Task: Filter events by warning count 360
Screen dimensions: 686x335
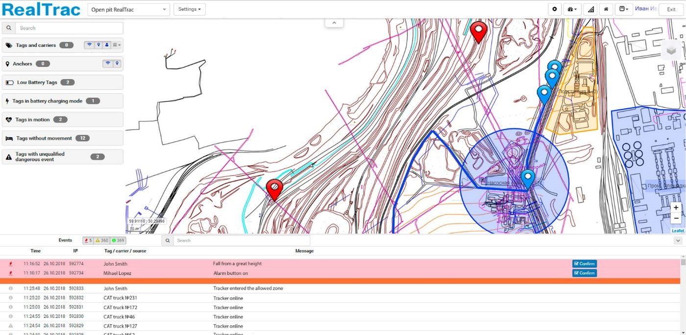Action: (101, 240)
